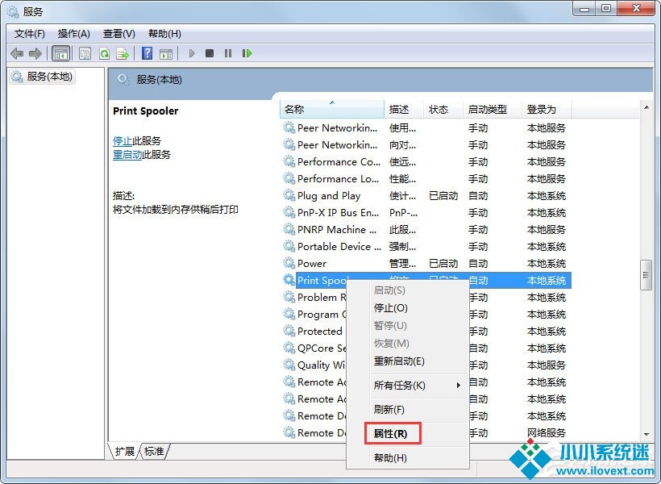Image resolution: width=661 pixels, height=484 pixels.
Task: Click the 停止 link for this service
Action: 123,140
